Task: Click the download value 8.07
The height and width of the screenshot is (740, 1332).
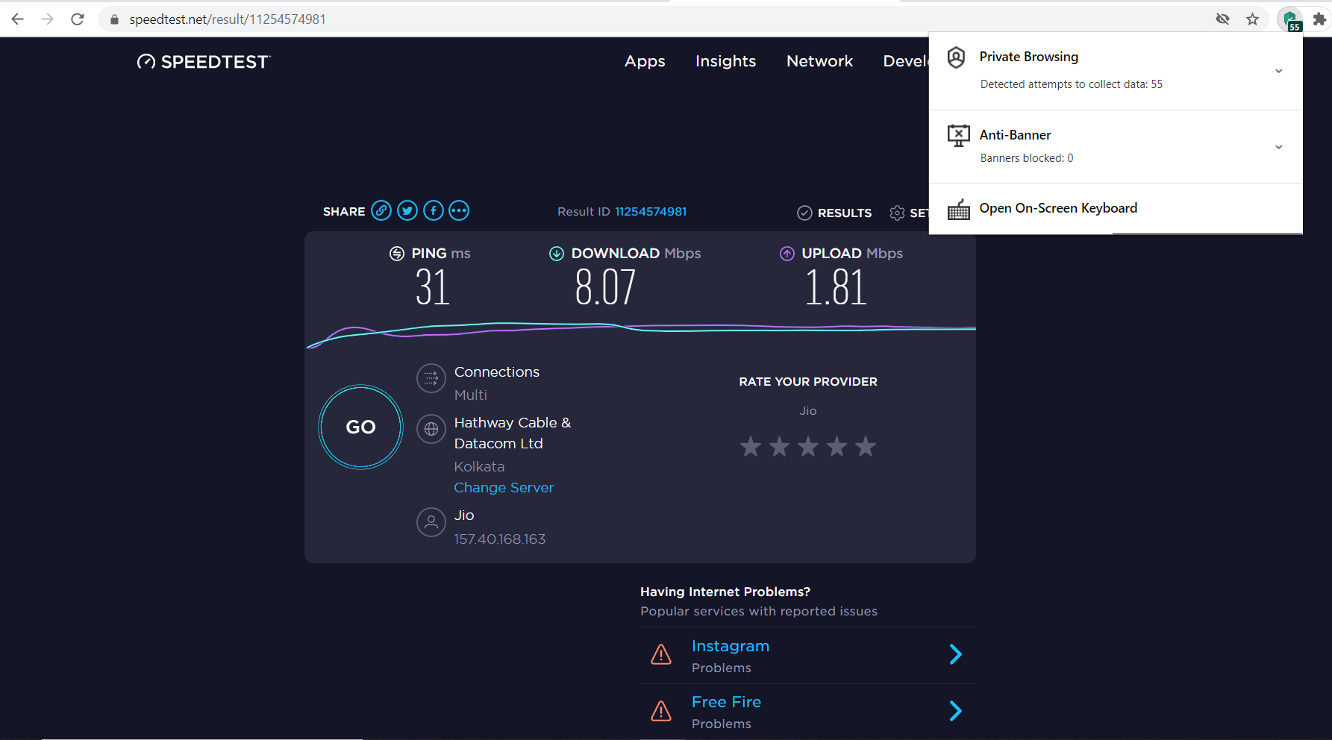Action: [x=605, y=287]
